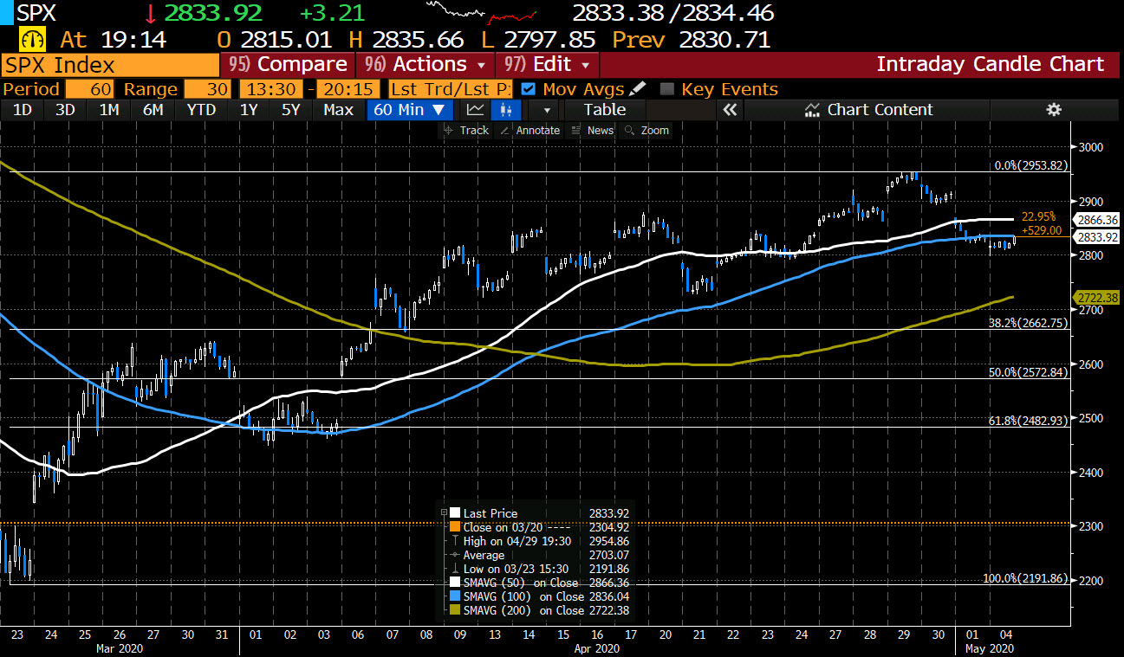Collapse the legend tree box
1124x657 pixels.
point(444,512)
